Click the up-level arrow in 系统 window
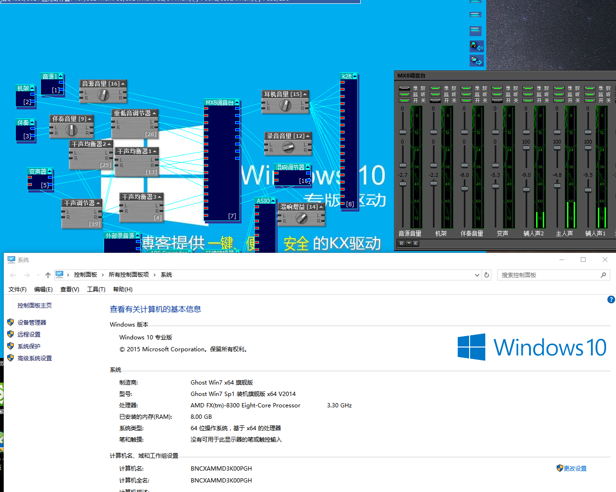616x492 pixels. (48, 275)
